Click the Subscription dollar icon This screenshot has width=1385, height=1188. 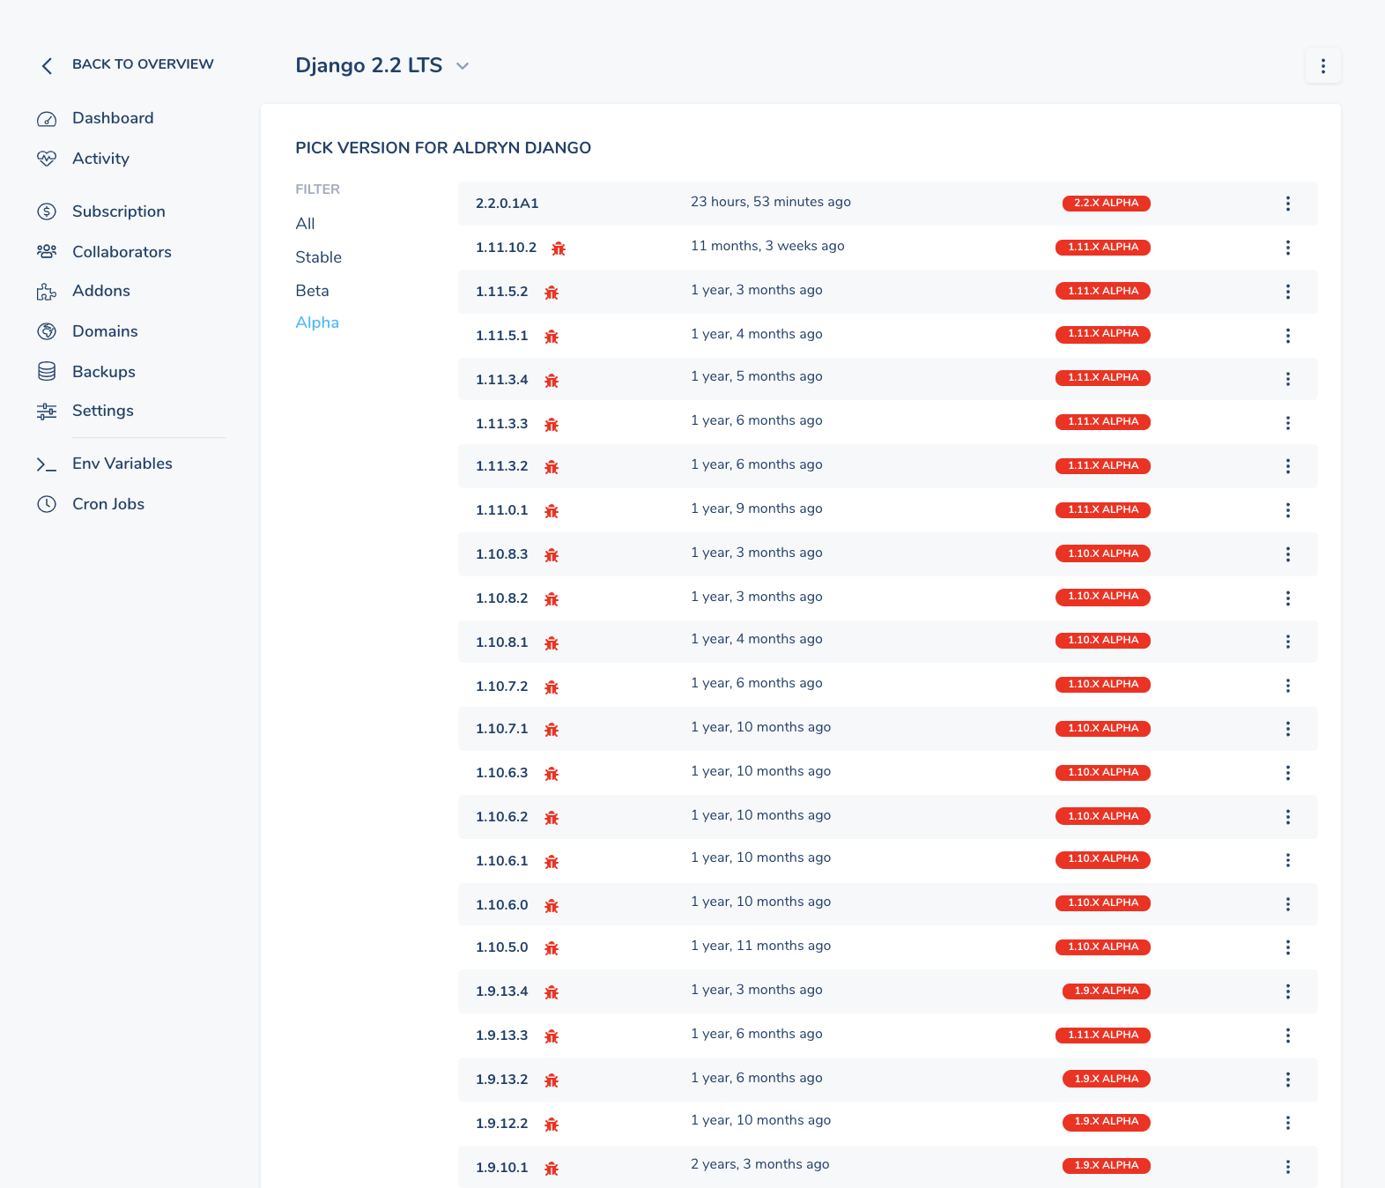click(x=47, y=212)
